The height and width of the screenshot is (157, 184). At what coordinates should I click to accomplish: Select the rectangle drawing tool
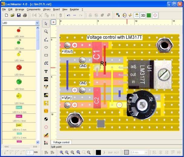click(46, 55)
